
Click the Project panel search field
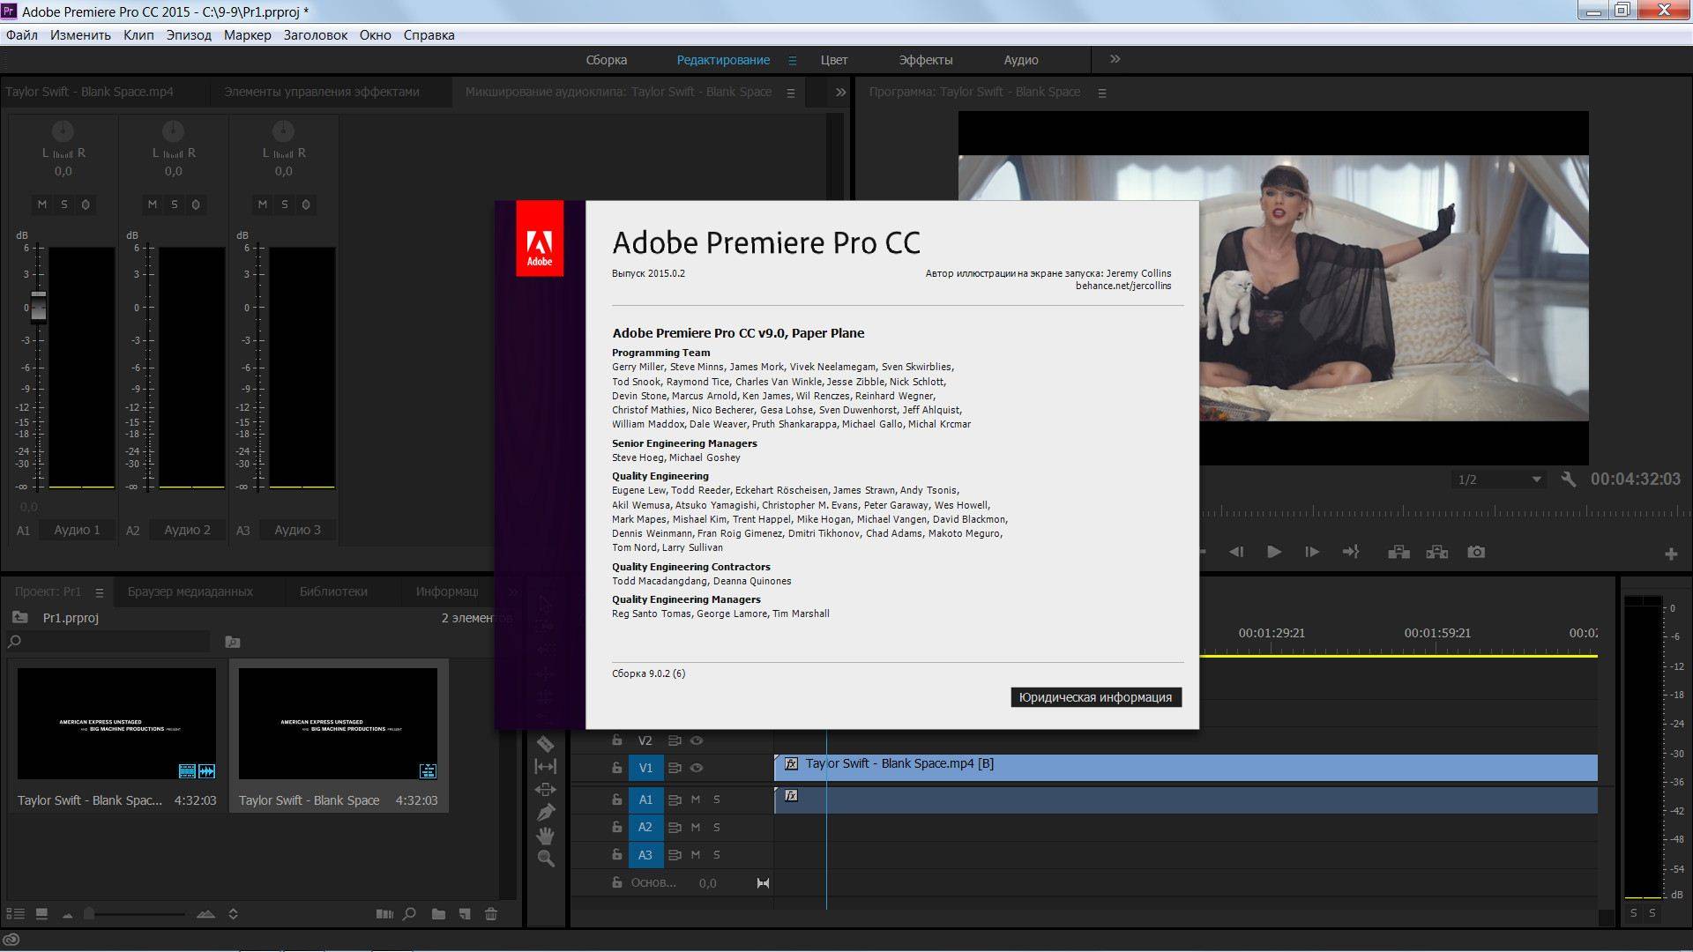108,642
